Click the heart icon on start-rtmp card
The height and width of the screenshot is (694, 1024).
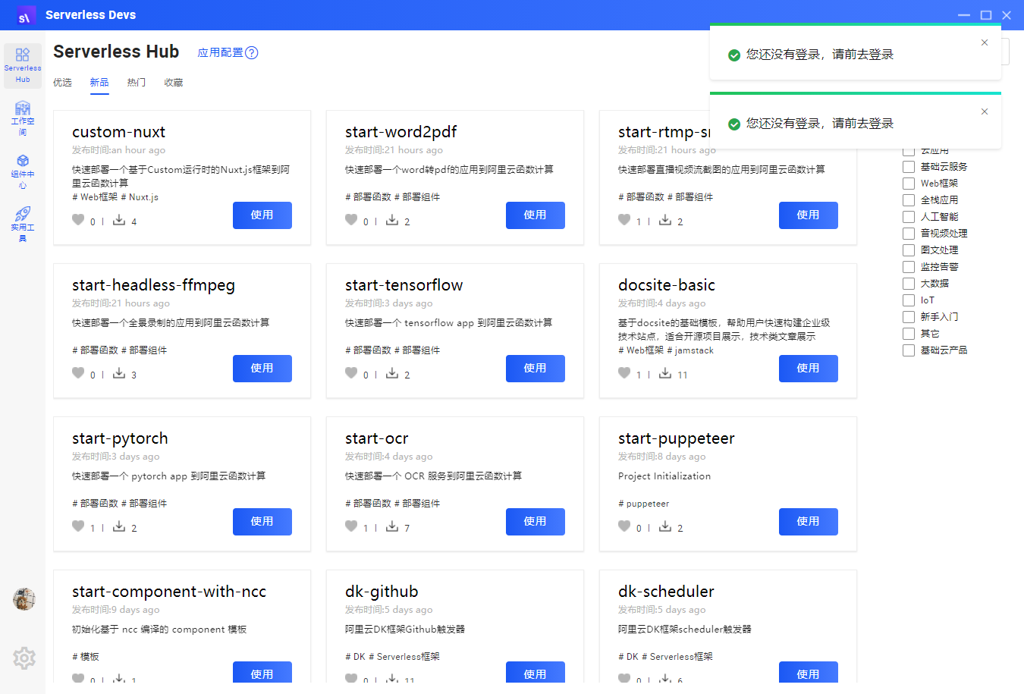[624, 220]
